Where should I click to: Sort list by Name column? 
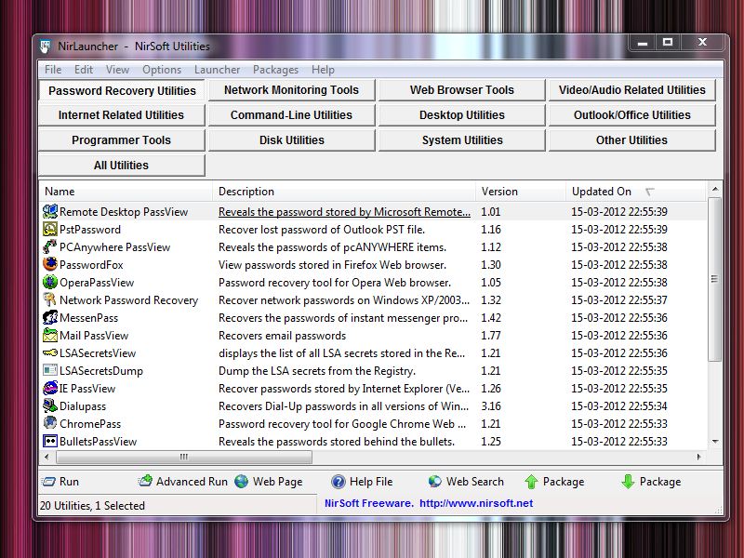pos(126,192)
